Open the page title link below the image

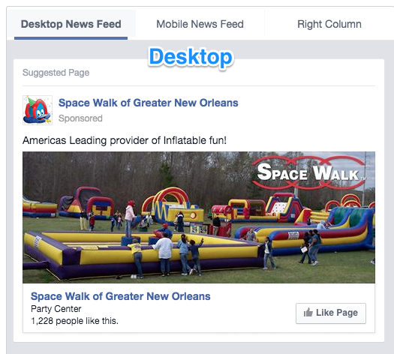(x=121, y=296)
